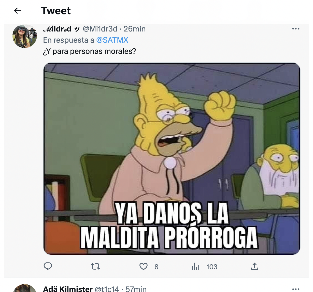Open more options on Adä Kilmister's tweet

click(296, 289)
